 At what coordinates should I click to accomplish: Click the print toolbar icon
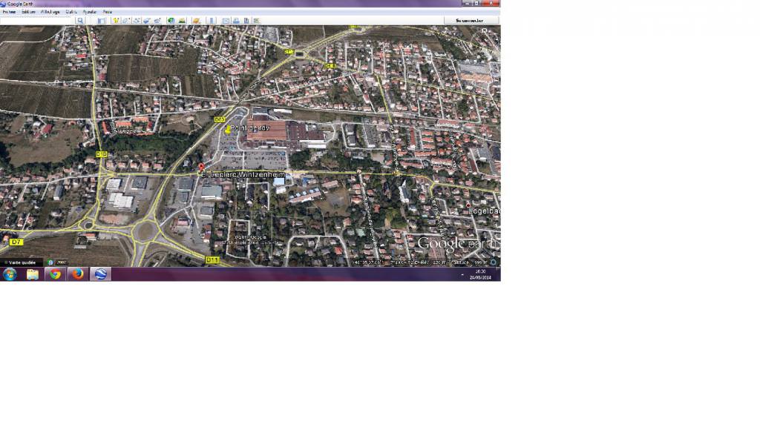point(236,20)
